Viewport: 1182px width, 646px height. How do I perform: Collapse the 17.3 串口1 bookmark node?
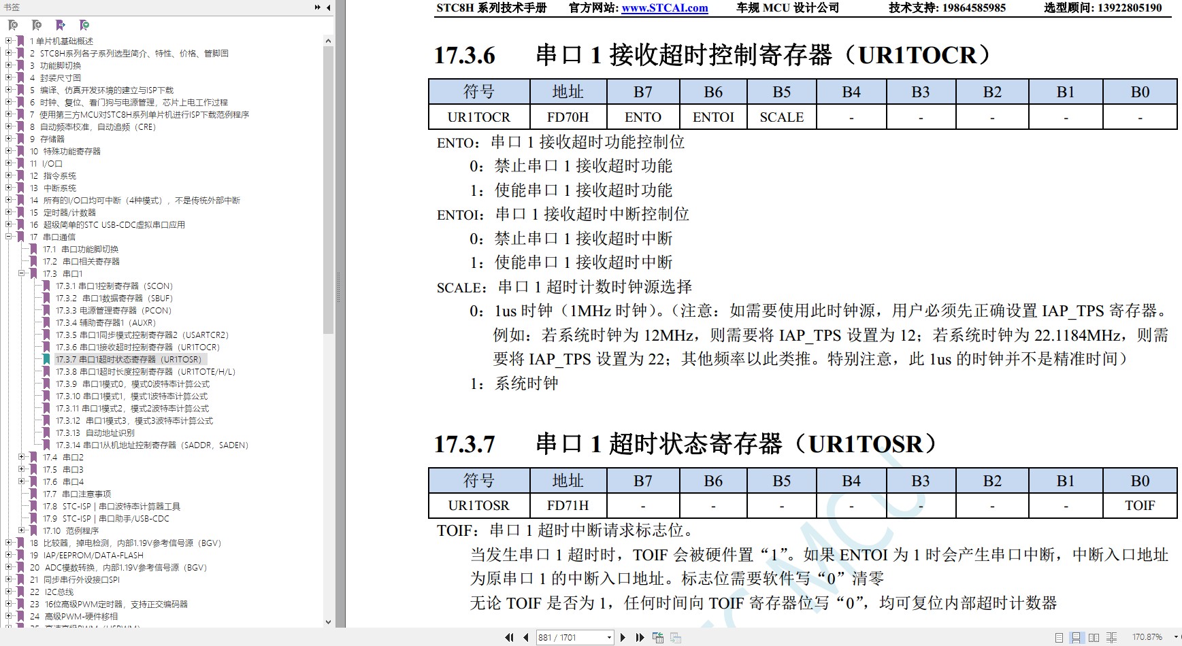tap(22, 273)
